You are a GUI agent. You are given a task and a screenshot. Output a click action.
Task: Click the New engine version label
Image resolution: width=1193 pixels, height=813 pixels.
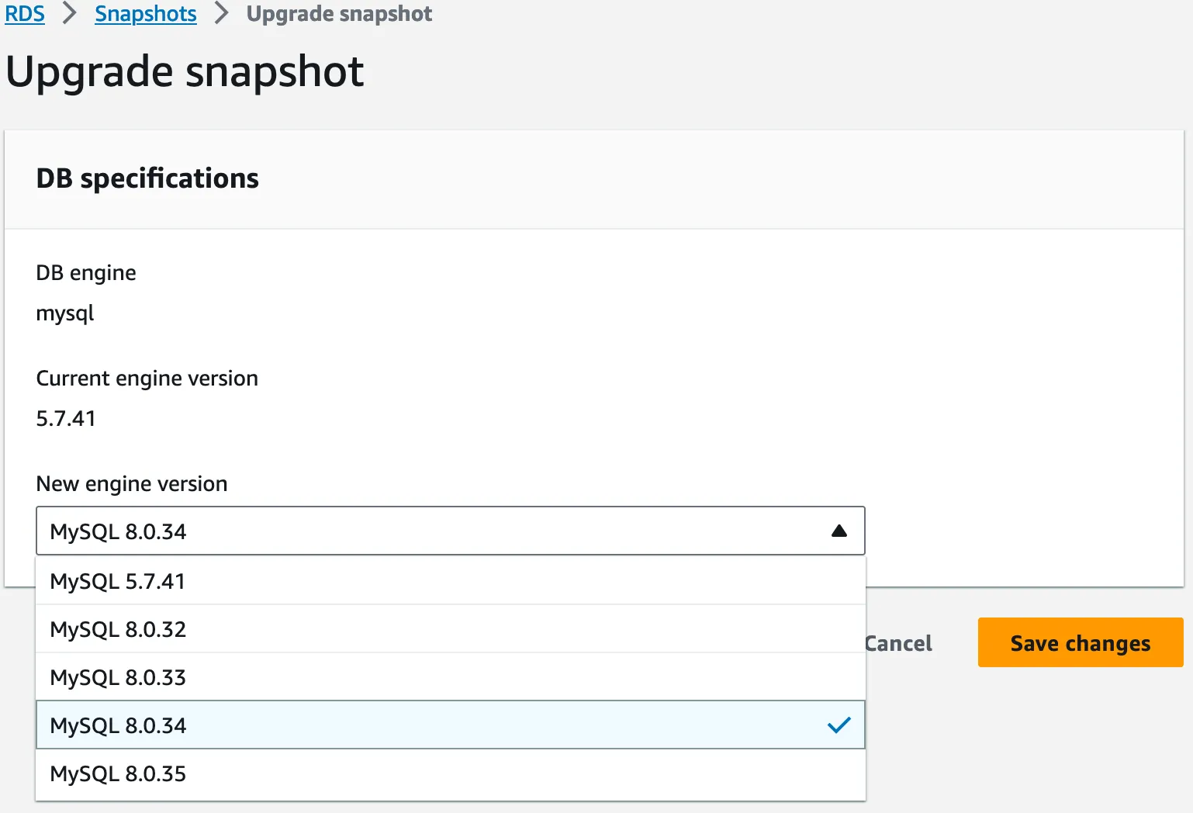131,483
